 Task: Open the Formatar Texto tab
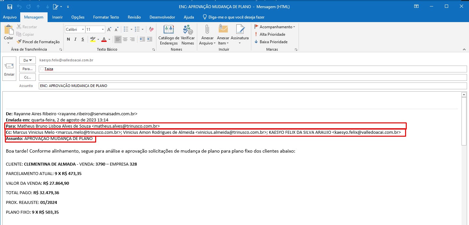[106, 17]
